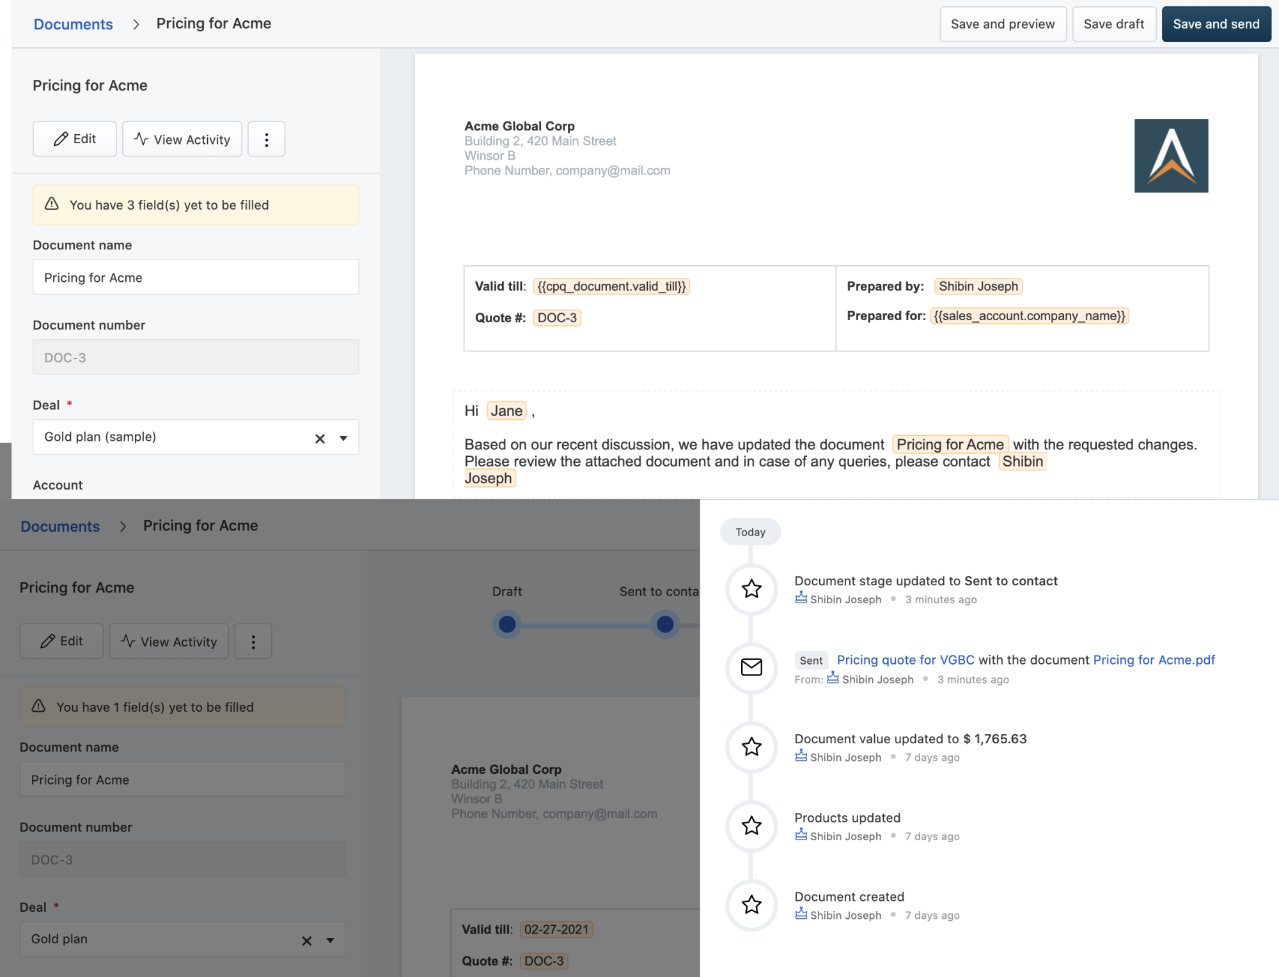The width and height of the screenshot is (1279, 977).
Task: Click star icon beside Document value updated
Action: (x=751, y=746)
